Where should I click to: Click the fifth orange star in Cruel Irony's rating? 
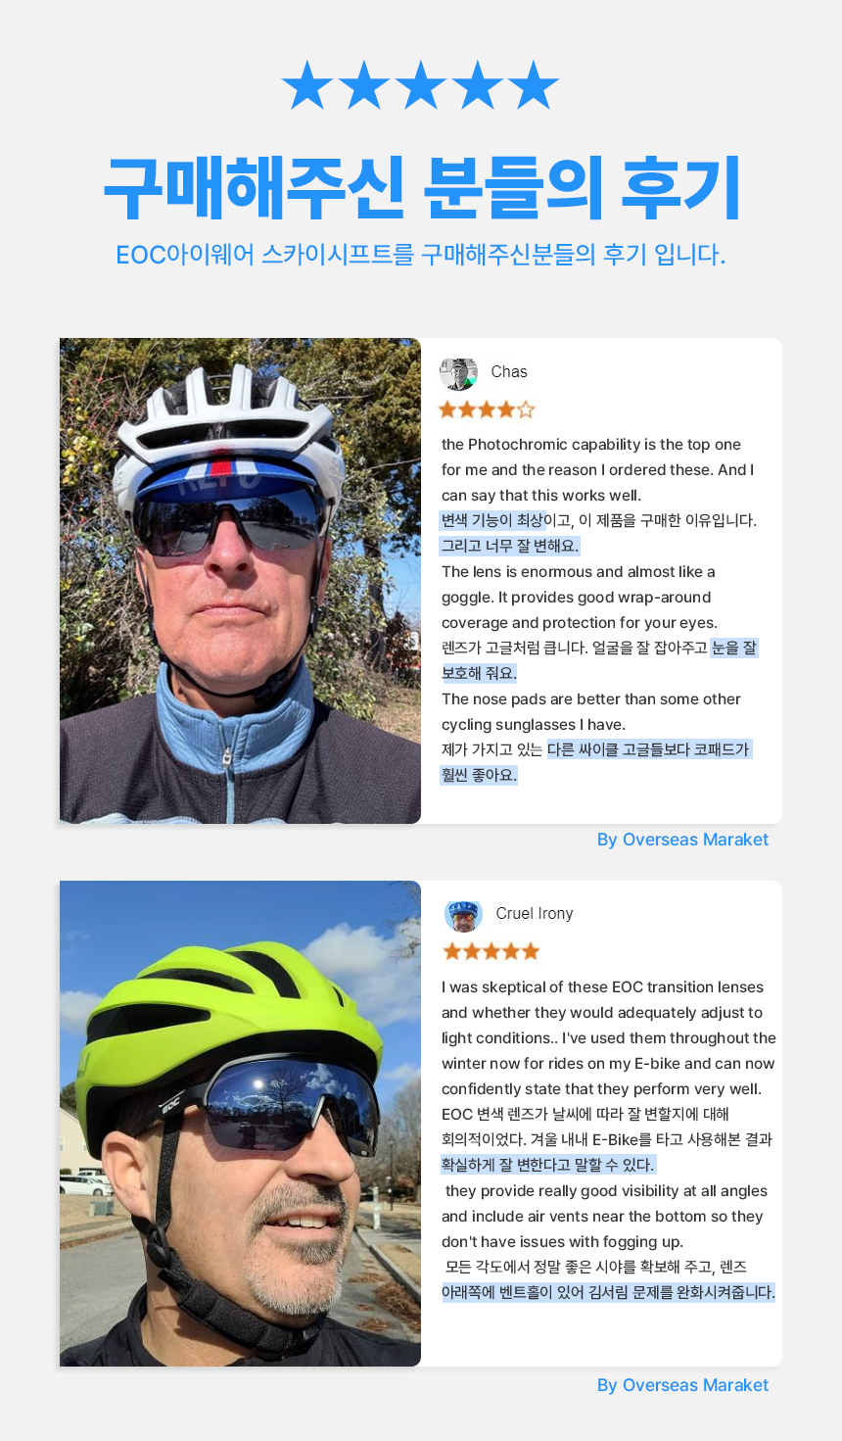(x=531, y=951)
